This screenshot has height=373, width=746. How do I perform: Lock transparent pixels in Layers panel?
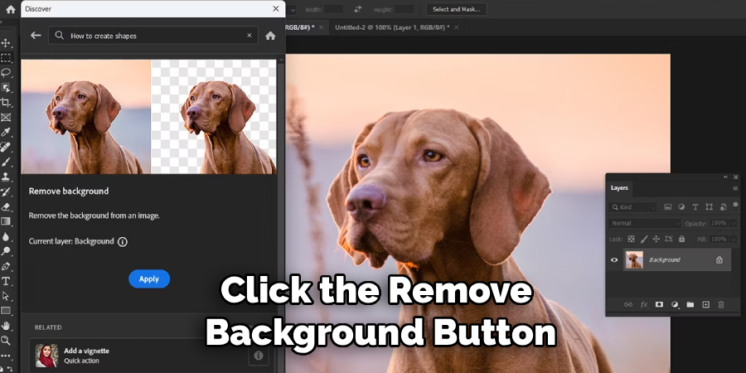[632, 239]
